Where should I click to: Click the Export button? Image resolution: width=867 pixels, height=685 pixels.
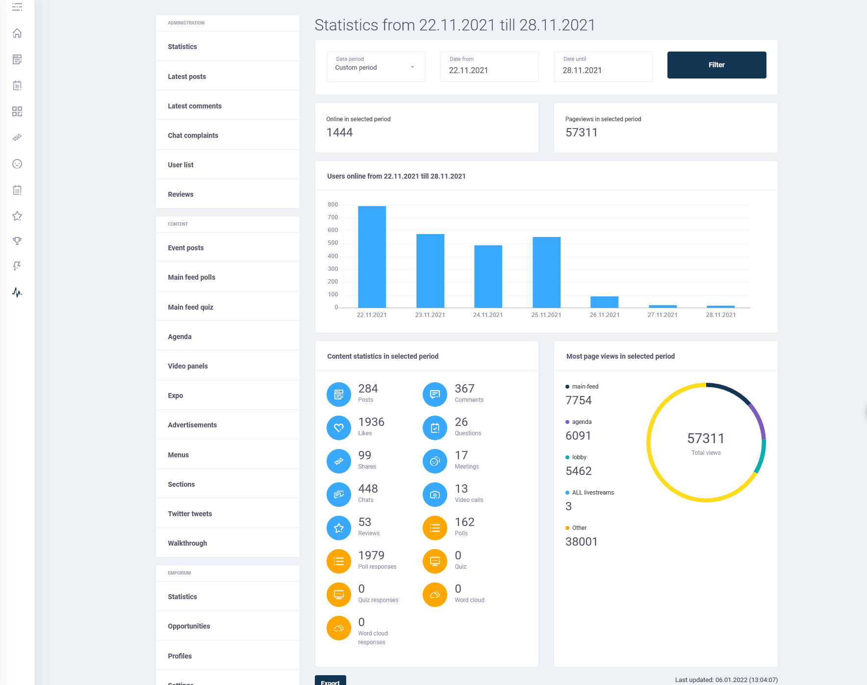(x=330, y=681)
